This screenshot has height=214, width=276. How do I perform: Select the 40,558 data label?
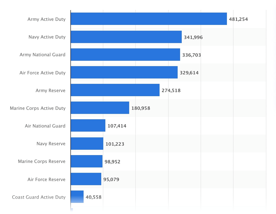pos(93,197)
